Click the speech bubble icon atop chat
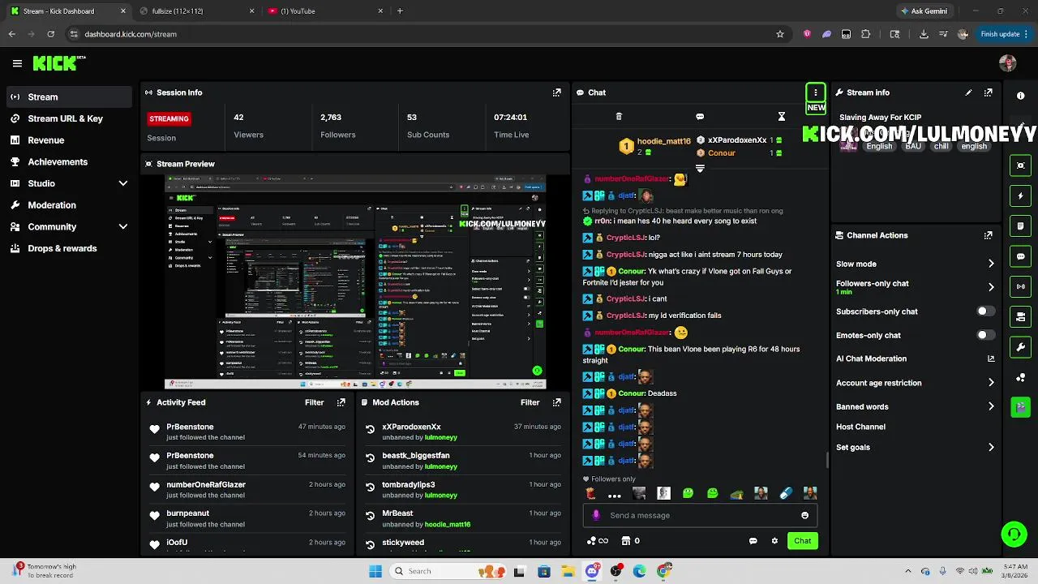The width and height of the screenshot is (1038, 584). tap(700, 117)
